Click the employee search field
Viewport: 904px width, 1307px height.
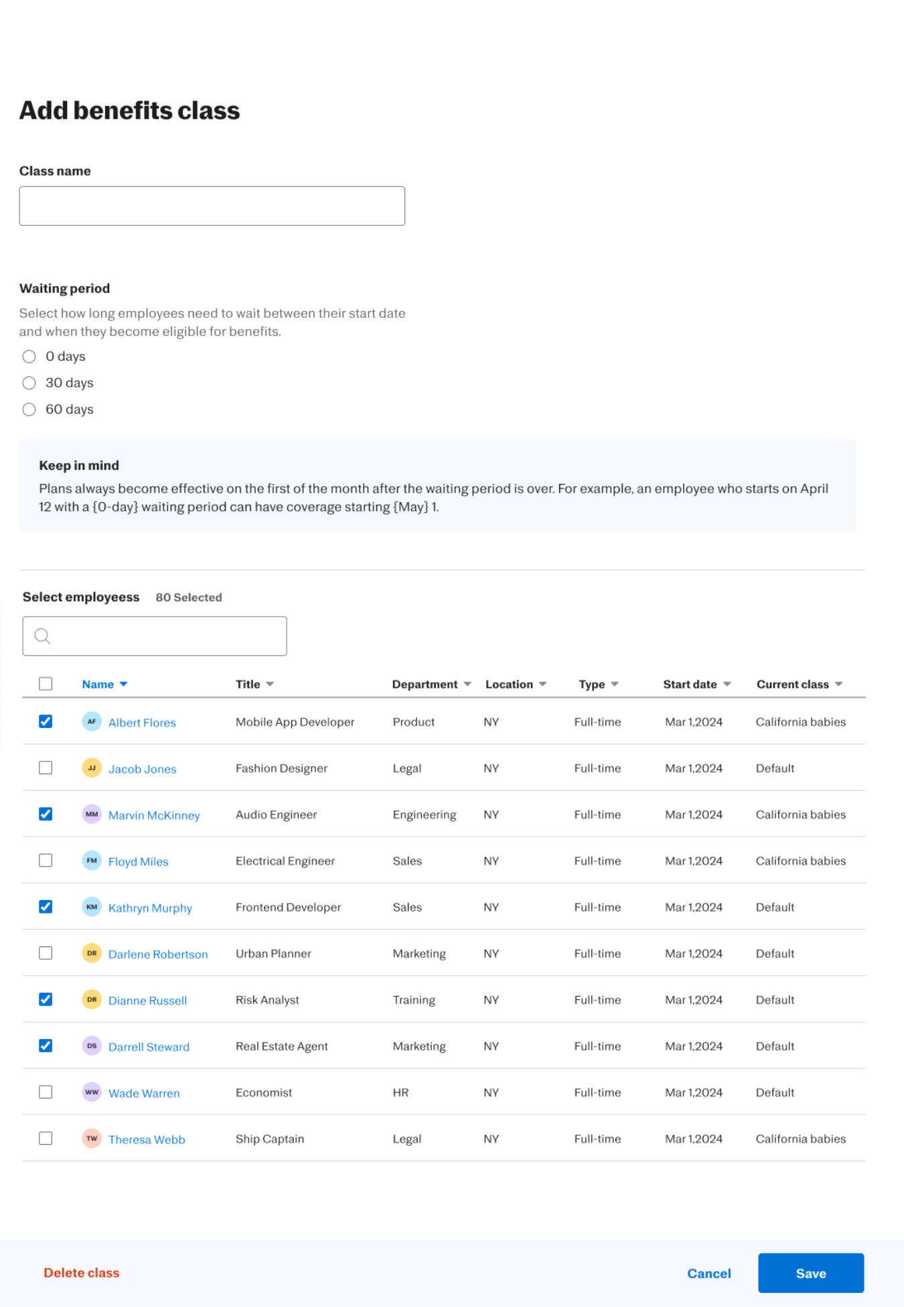point(155,636)
